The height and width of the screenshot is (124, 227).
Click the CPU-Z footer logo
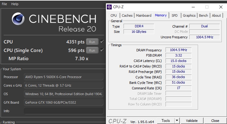(x=117, y=121)
